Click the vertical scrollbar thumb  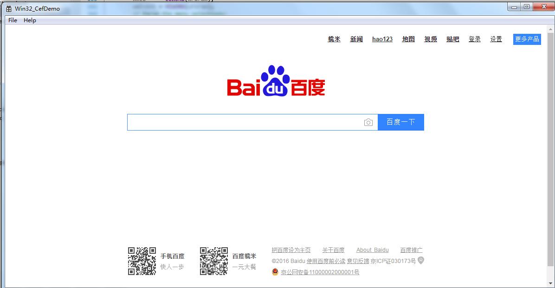pyautogui.click(x=550, y=150)
